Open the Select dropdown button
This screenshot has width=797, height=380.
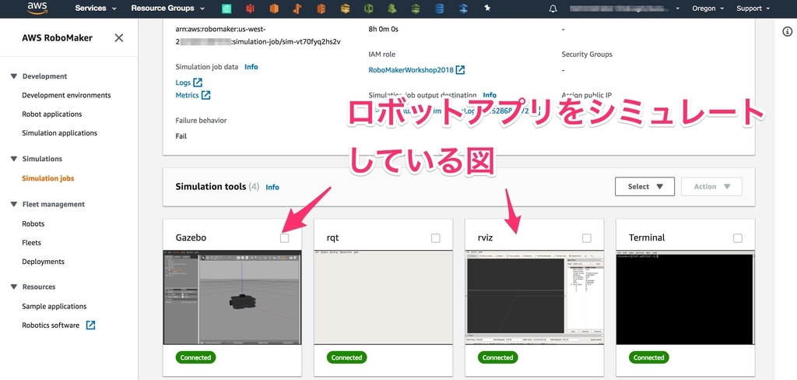point(644,187)
